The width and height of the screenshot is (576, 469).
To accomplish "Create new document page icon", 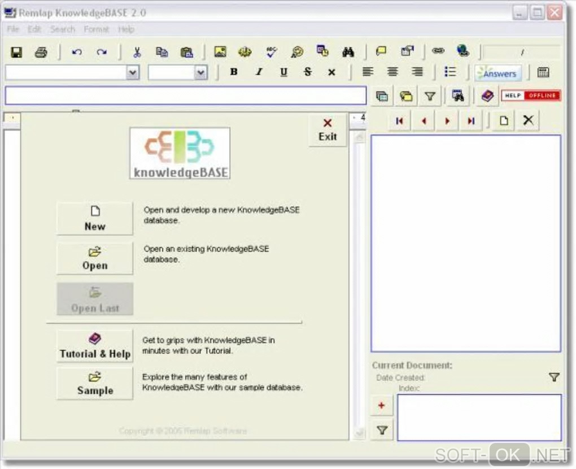I will (504, 120).
